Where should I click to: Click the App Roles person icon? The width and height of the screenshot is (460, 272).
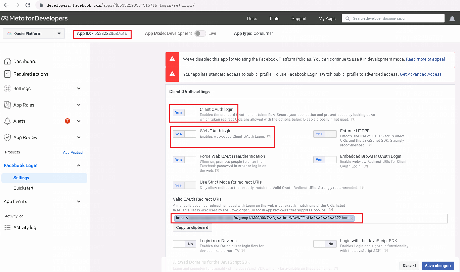(x=7, y=105)
